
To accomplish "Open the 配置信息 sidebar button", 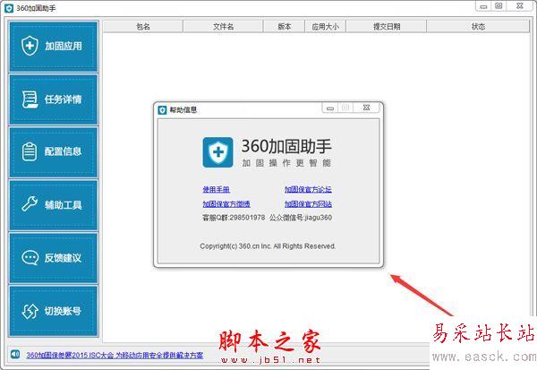I will click(x=54, y=152).
